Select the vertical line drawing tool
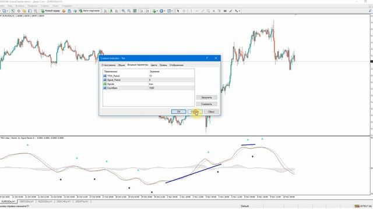The image size is (373, 209). (x=191, y=11)
